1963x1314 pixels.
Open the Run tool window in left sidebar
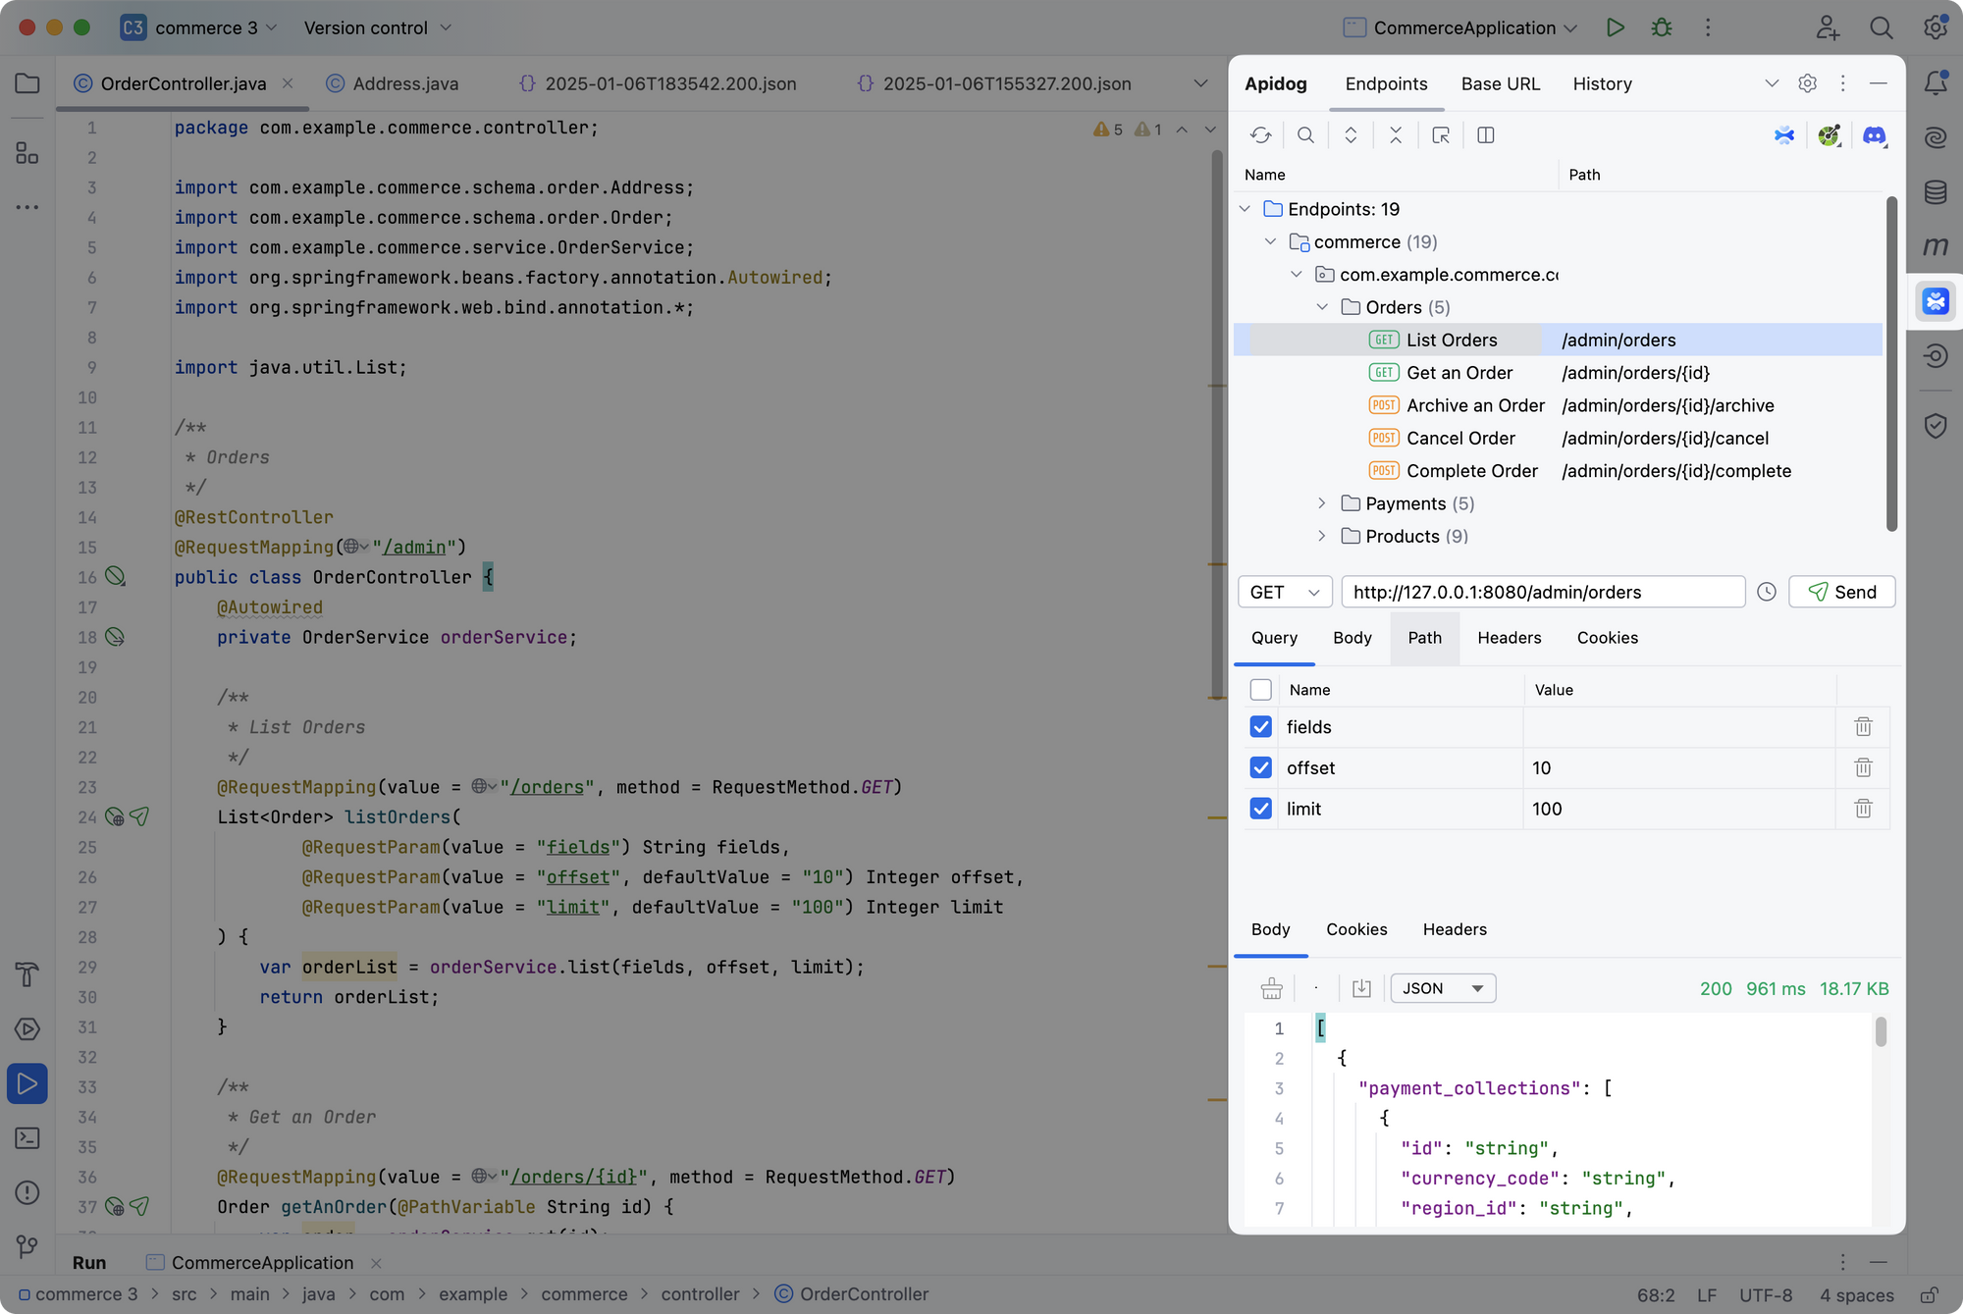pyautogui.click(x=27, y=1084)
